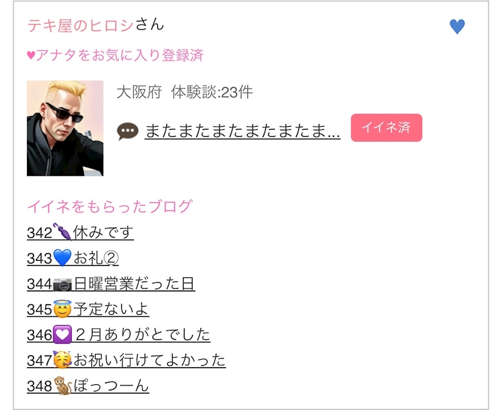The height and width of the screenshot is (410, 502).
Task: Open the またまたまた… comment link
Action: (243, 131)
